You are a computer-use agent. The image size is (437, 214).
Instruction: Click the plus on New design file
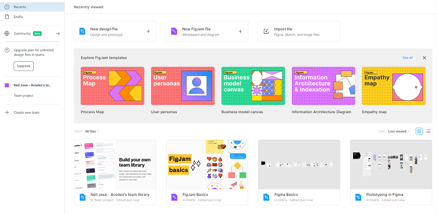tap(148, 31)
